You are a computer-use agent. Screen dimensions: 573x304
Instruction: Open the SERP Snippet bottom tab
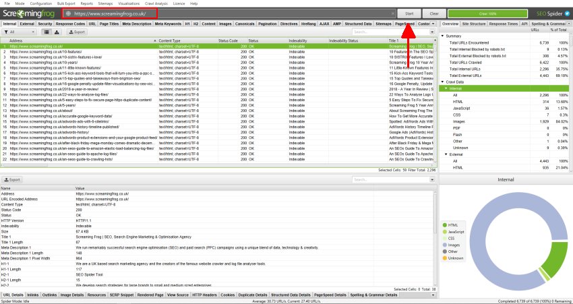click(122, 295)
